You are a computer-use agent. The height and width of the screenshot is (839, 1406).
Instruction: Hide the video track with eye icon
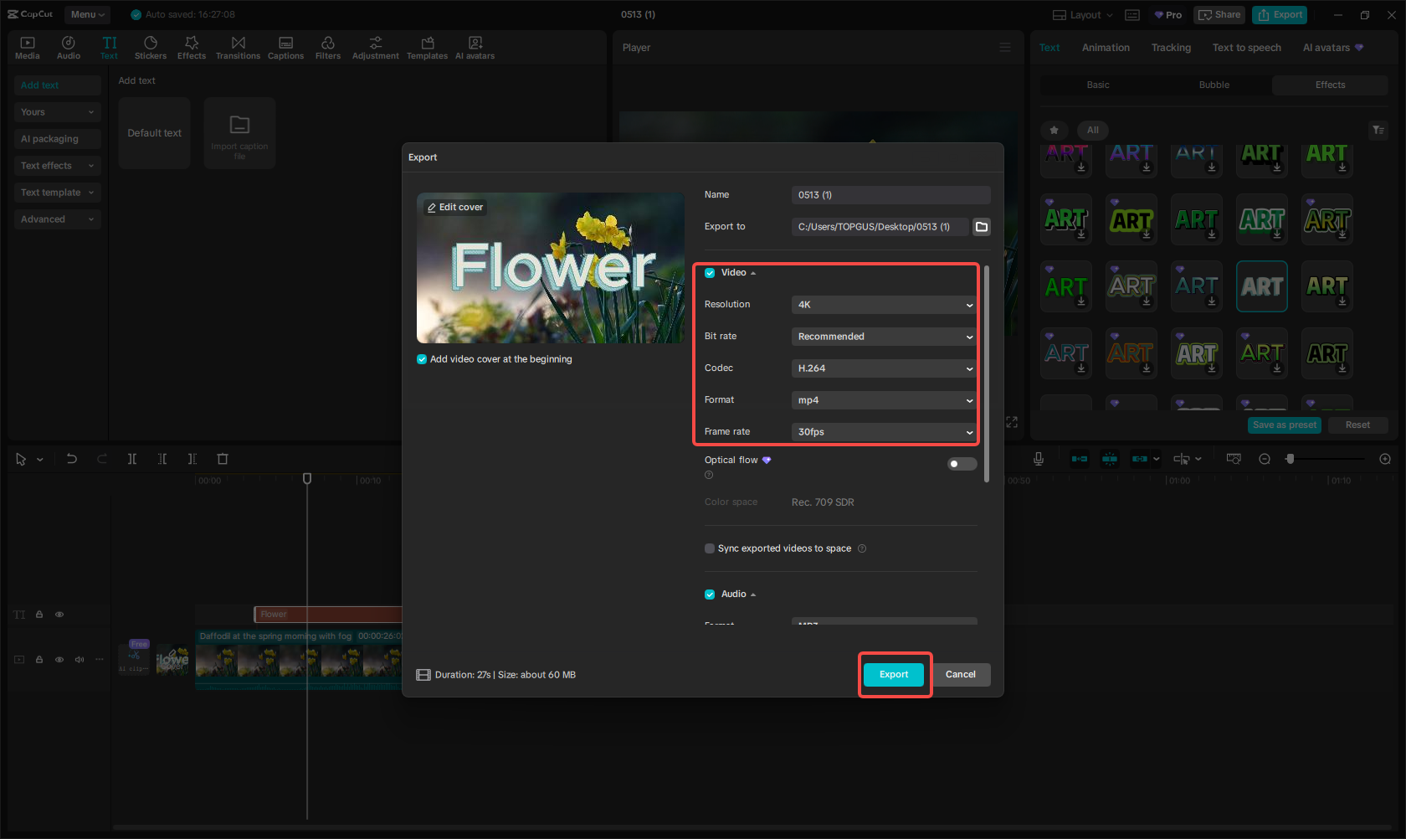click(x=59, y=660)
